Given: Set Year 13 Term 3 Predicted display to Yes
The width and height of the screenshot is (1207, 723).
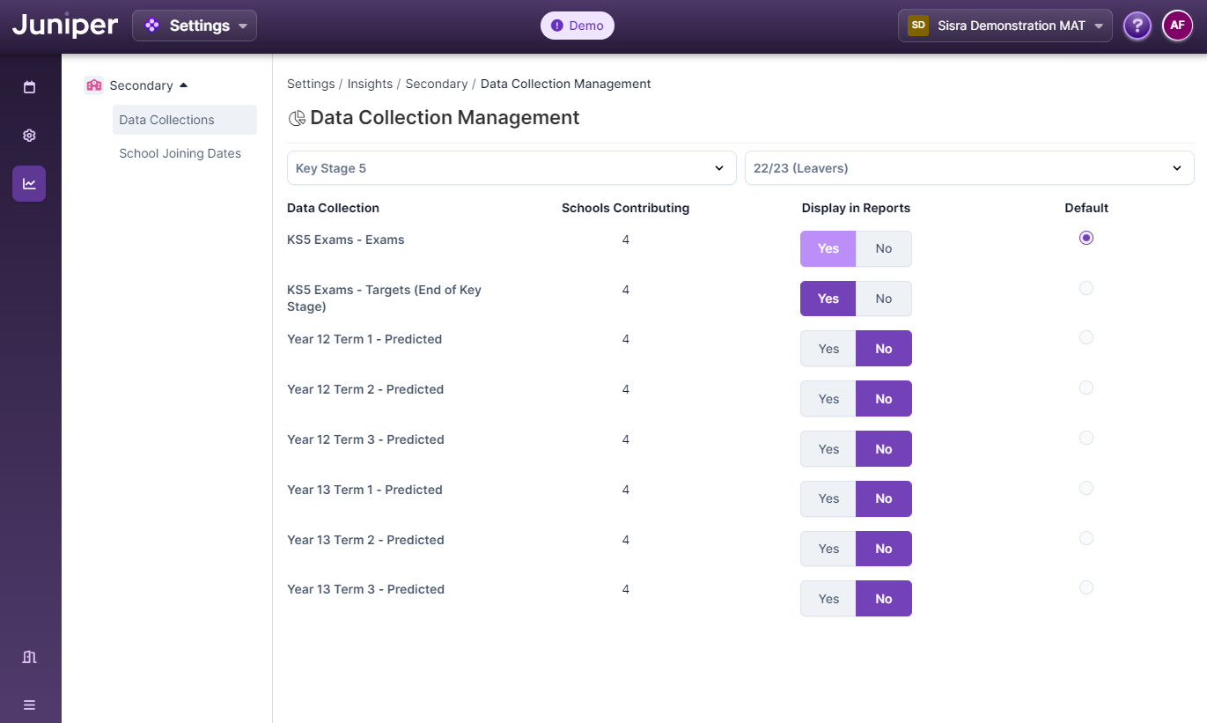Looking at the screenshot, I should pyautogui.click(x=828, y=599).
